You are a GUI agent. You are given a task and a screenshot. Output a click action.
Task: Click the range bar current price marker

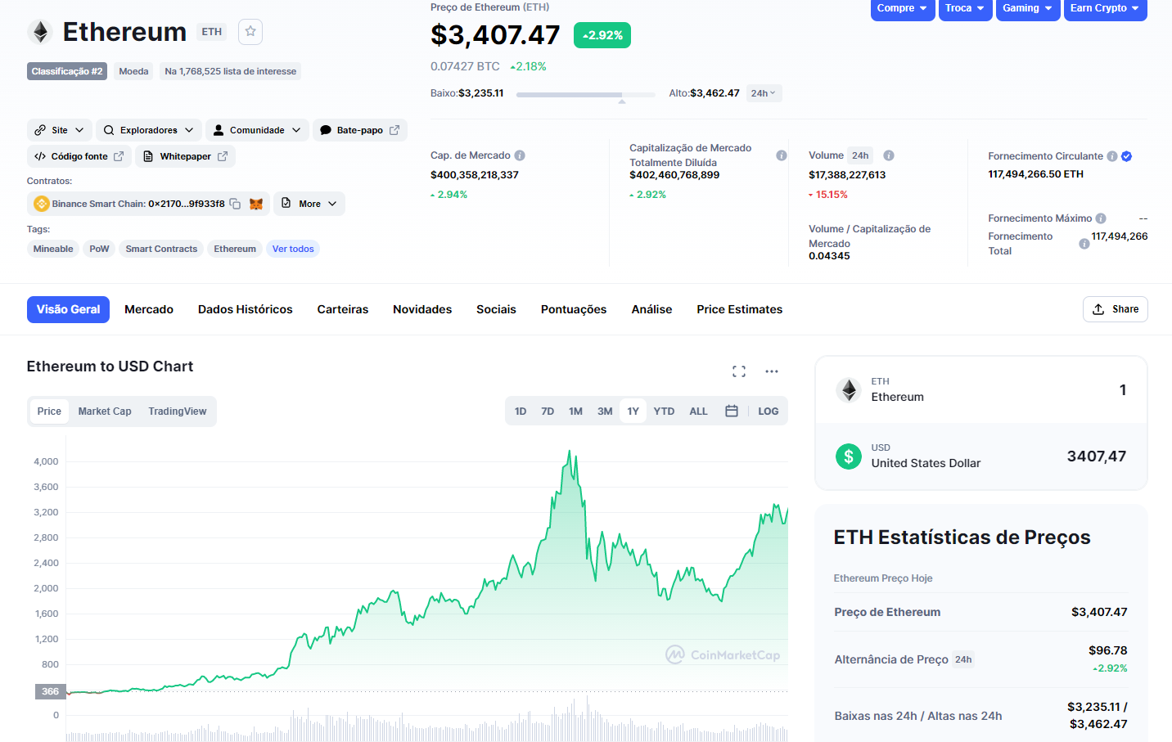coord(622,101)
